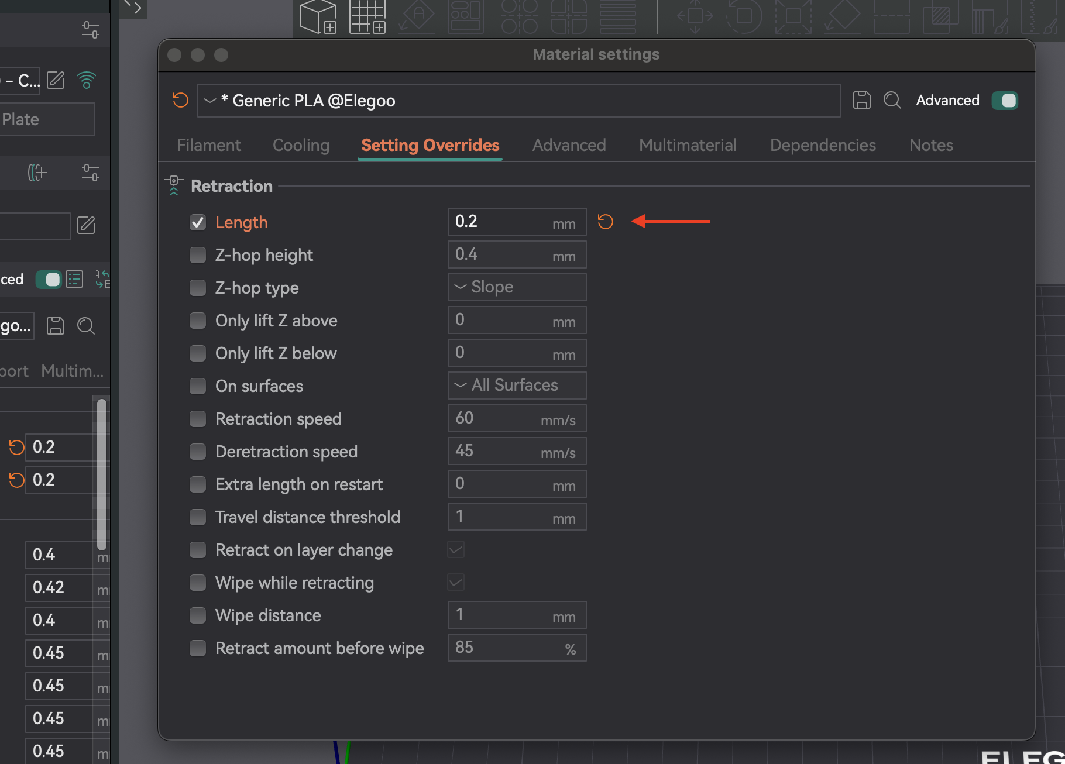Image resolution: width=1065 pixels, height=764 pixels.
Task: Click the filament sync icon in the sidebar
Action: (x=37, y=173)
